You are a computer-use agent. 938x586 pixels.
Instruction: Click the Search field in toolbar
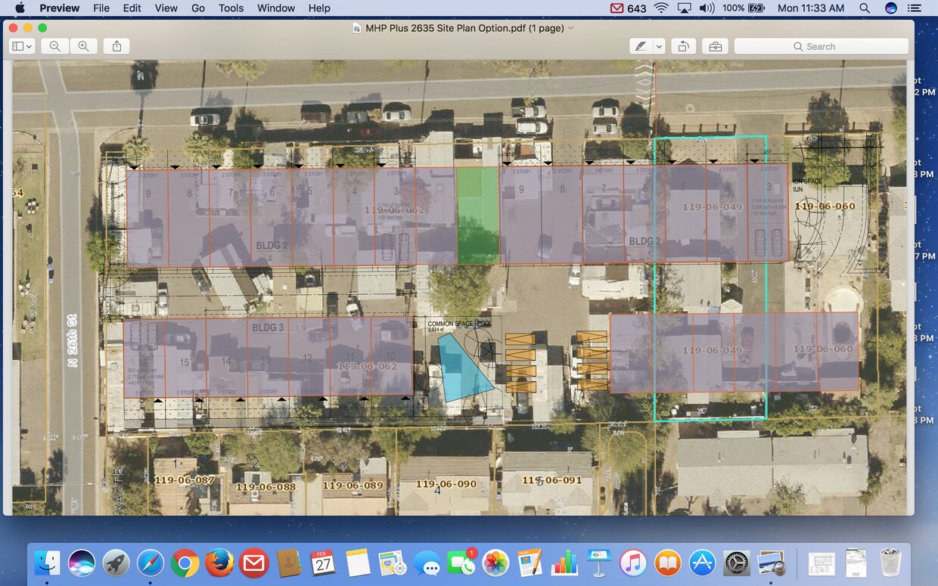821,46
